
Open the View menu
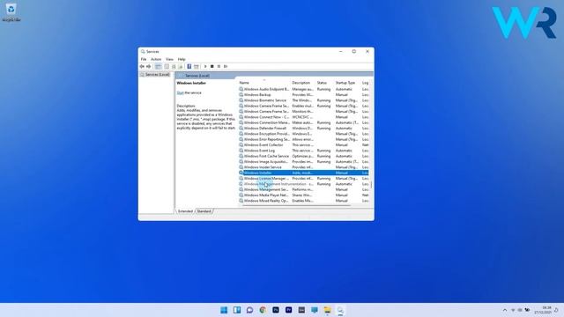coord(169,59)
